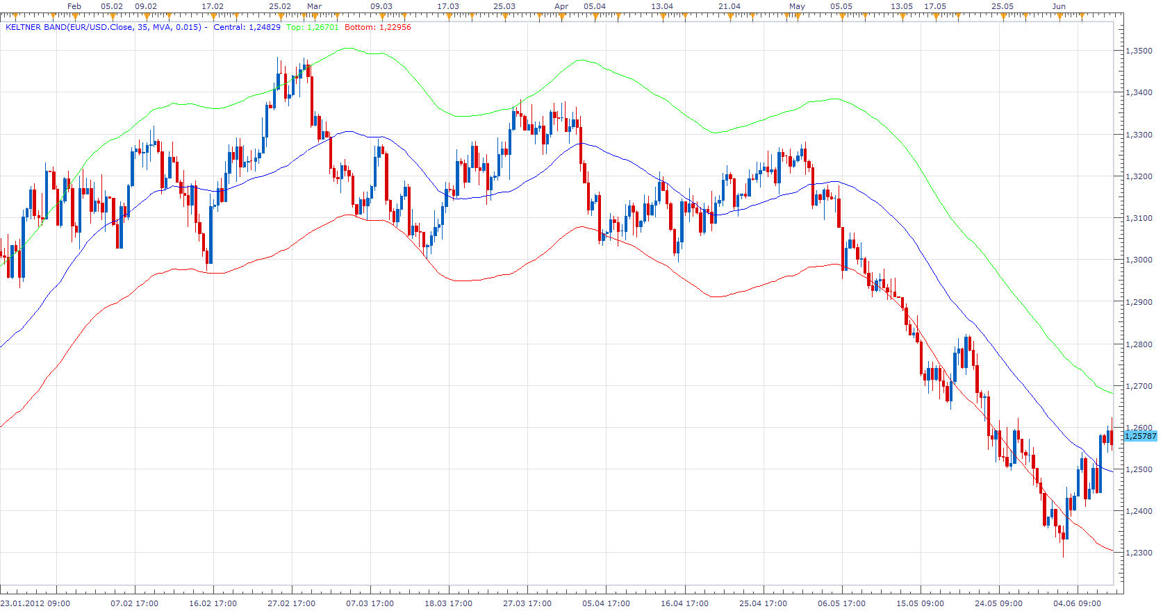Click the 25.05 label in the upper scale

[x=1003, y=6]
